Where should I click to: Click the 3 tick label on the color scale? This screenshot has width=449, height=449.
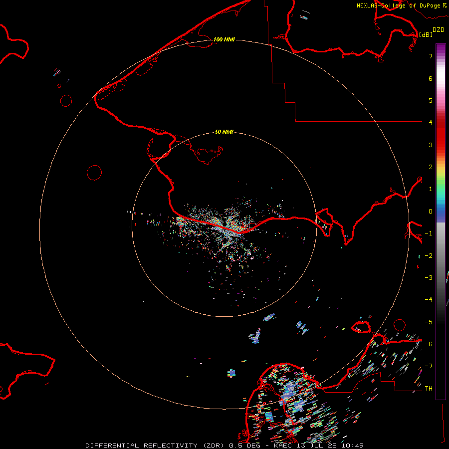[431, 145]
